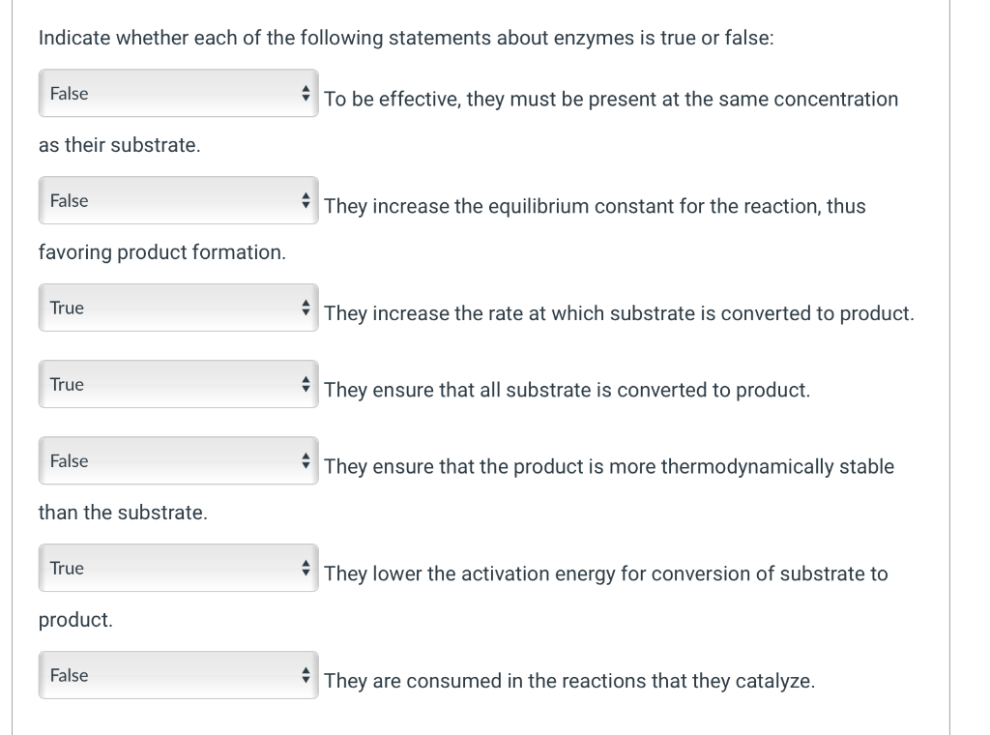Image resolution: width=990 pixels, height=735 pixels.
Task: Click the stepper icon on the consumed-in-reactions dropdown
Action: [x=306, y=675]
